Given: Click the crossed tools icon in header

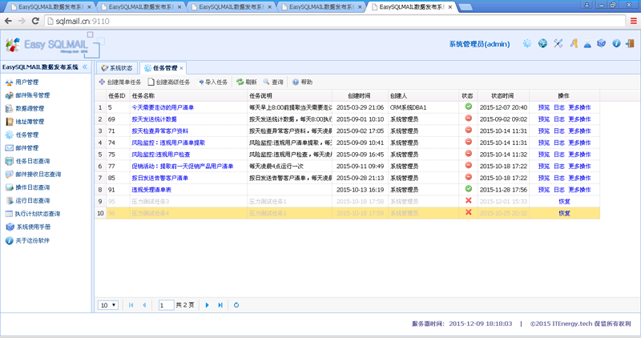Looking at the screenshot, I should point(558,44).
